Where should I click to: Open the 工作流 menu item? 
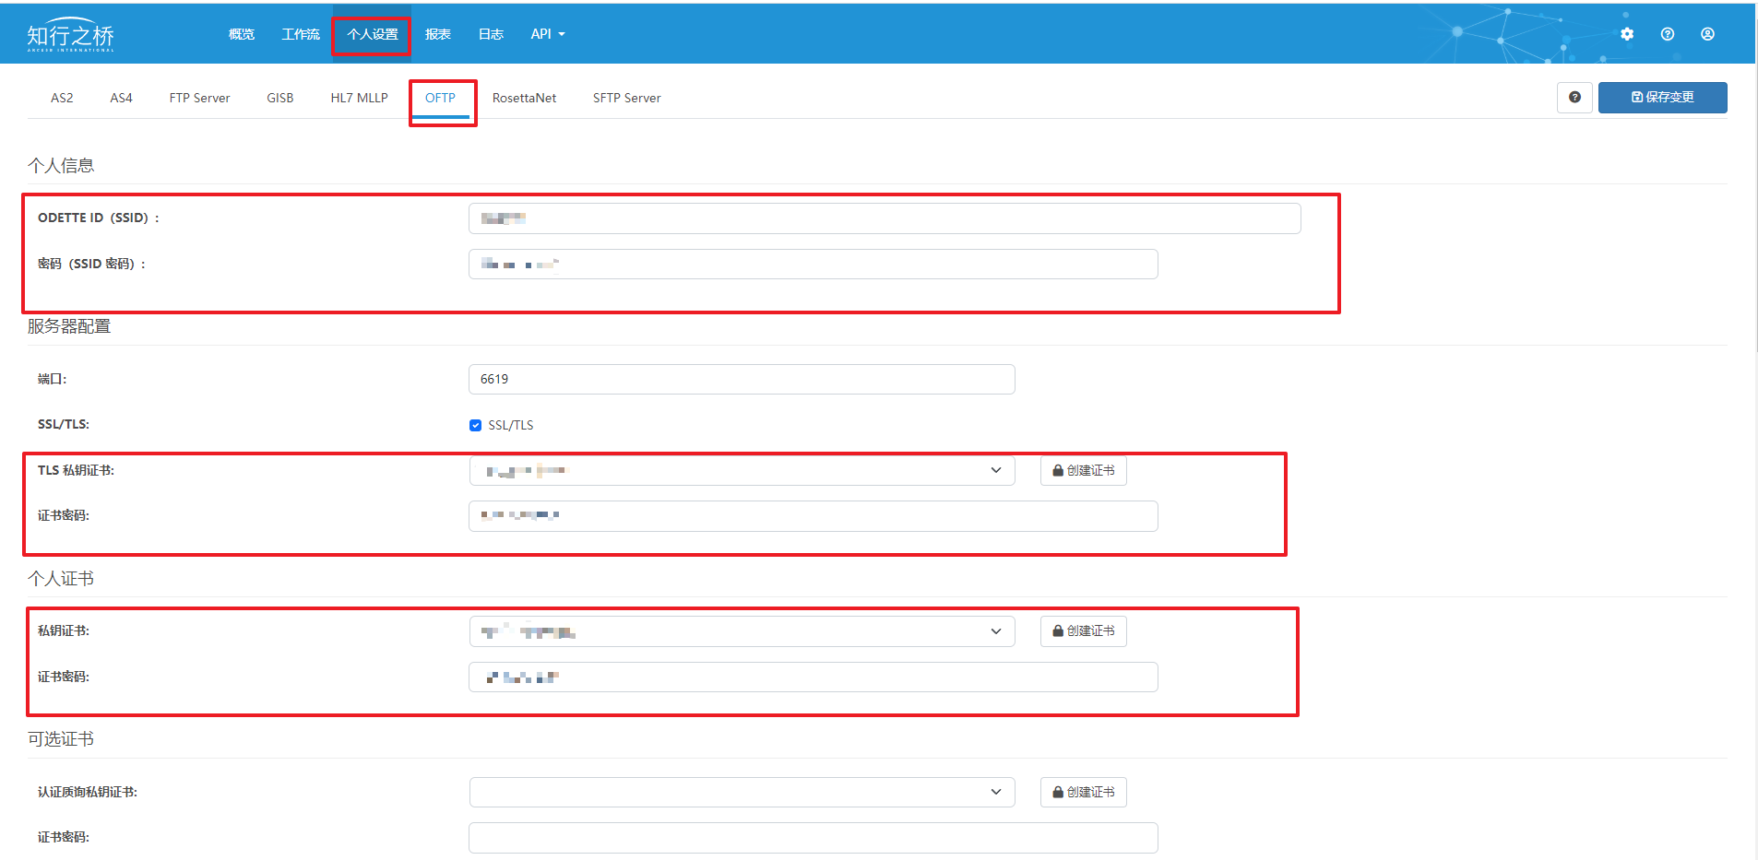point(301,34)
